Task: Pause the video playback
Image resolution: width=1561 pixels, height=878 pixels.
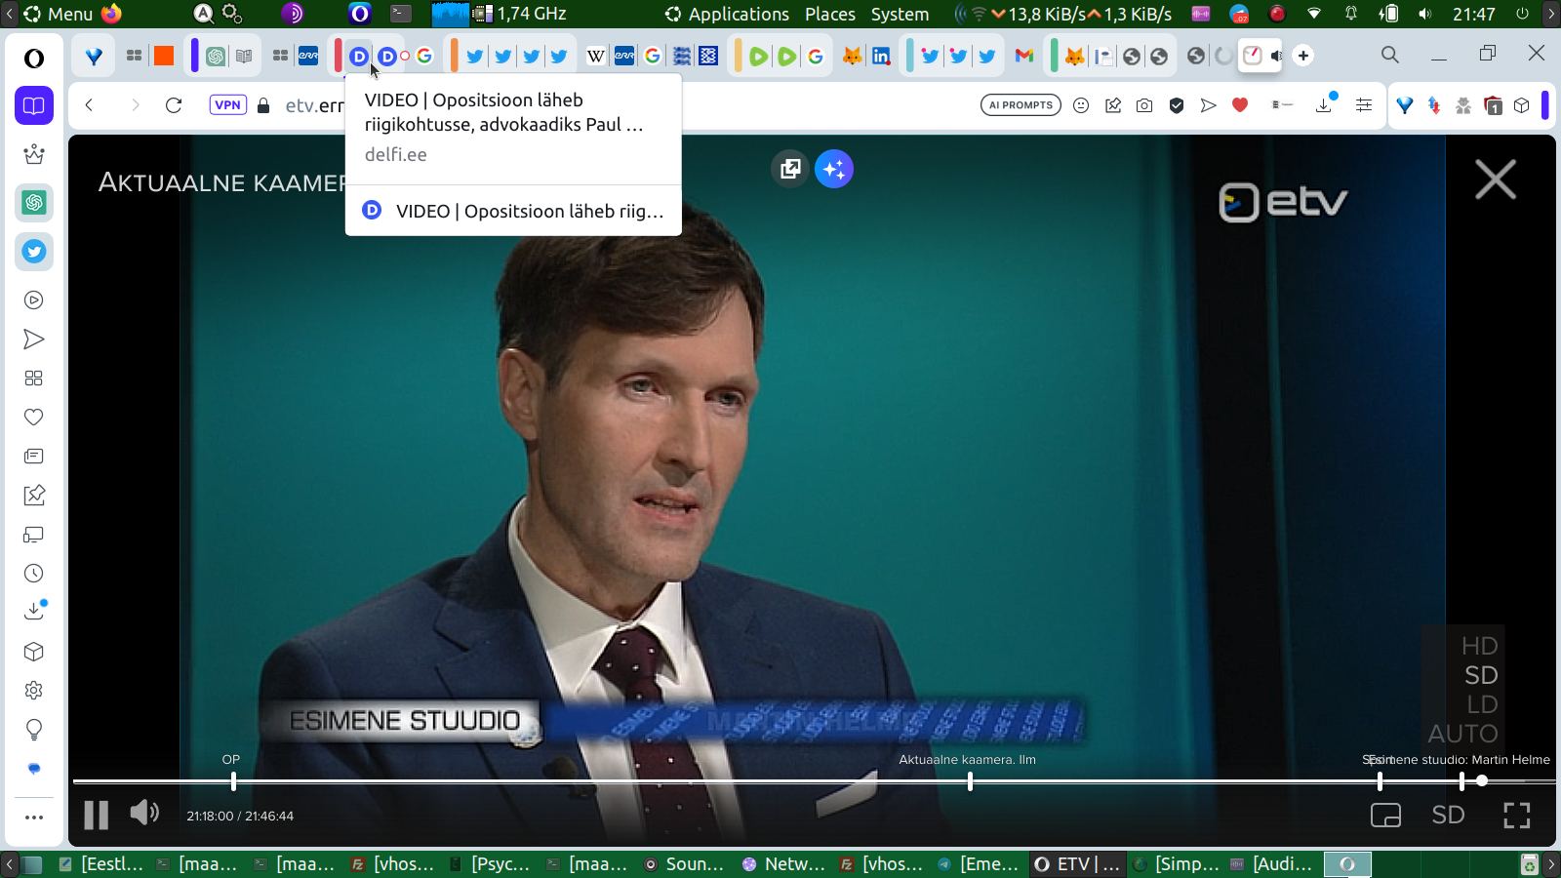Action: [96, 815]
